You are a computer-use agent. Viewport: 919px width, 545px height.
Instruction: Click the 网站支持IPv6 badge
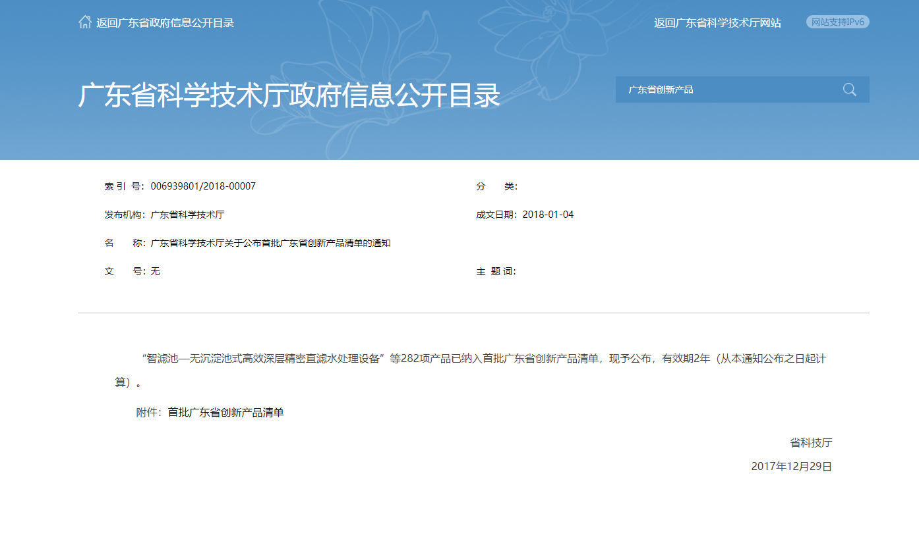(x=837, y=21)
